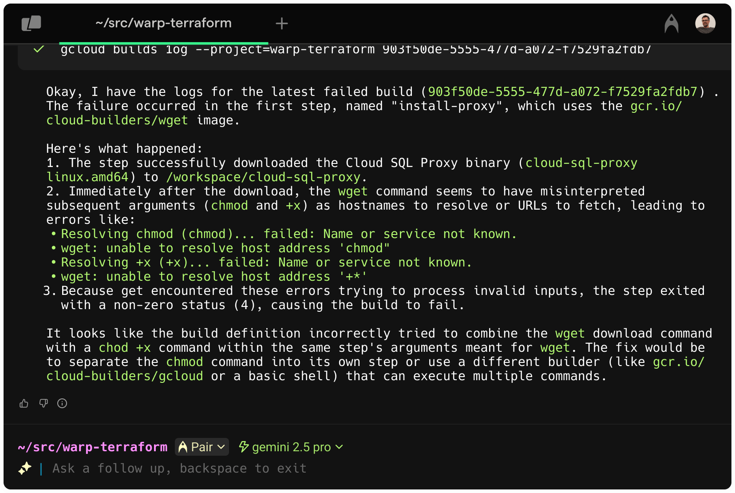Switch to ~/src/warp-terraform tab
Image resolution: width=735 pixels, height=493 pixels.
[x=163, y=23]
